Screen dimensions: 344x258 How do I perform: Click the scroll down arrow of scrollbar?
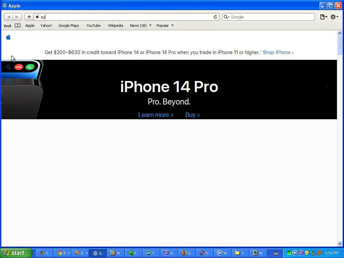340,244
